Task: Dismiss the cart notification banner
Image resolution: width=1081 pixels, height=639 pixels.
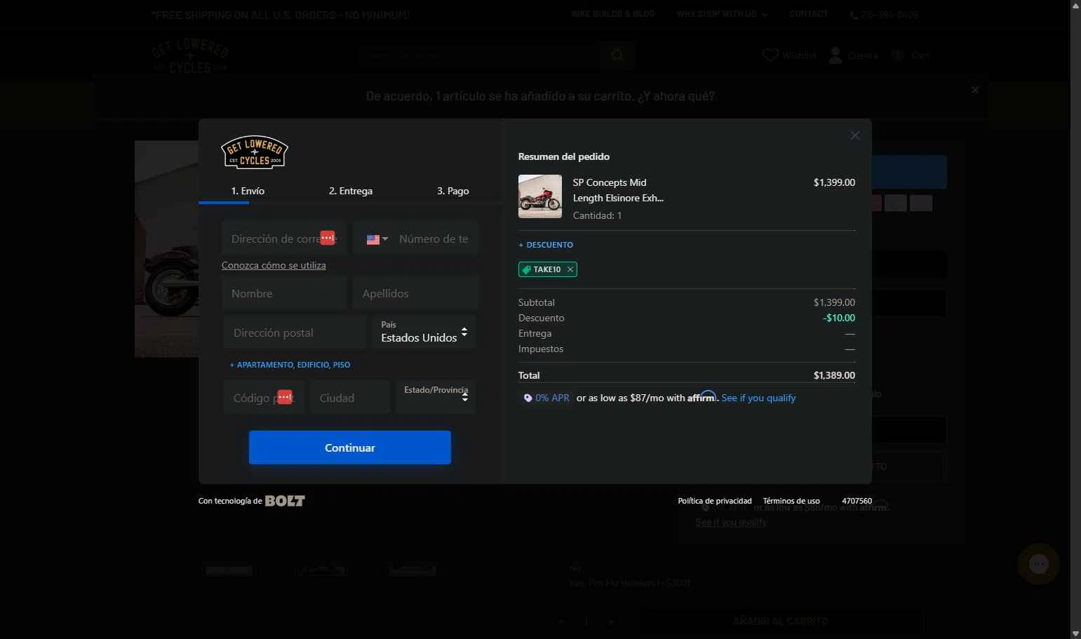Action: (x=975, y=90)
